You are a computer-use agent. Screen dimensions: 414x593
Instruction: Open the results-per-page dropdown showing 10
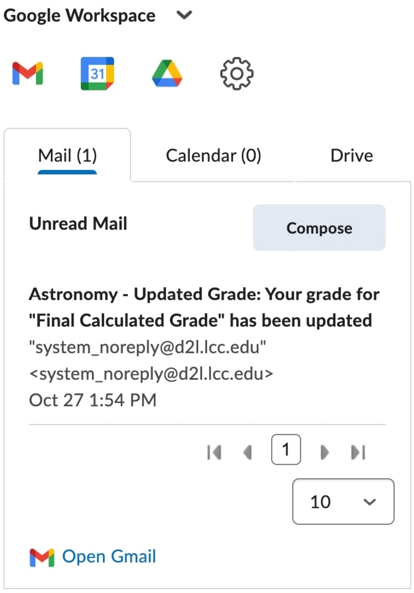[343, 501]
